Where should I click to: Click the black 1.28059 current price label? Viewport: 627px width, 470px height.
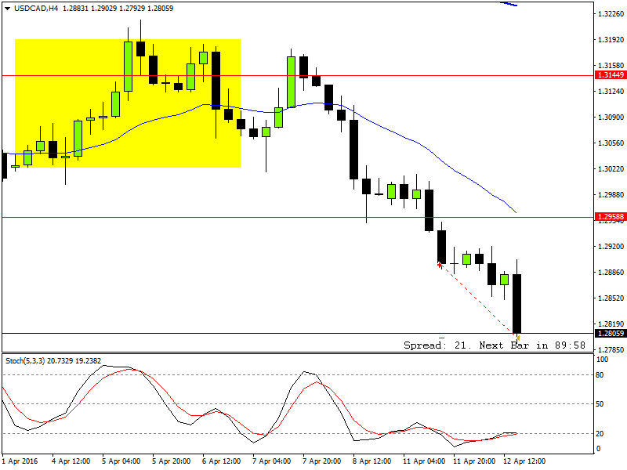point(611,334)
